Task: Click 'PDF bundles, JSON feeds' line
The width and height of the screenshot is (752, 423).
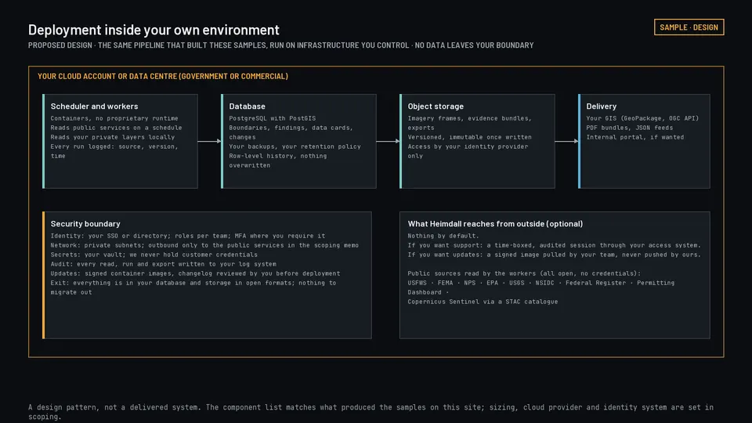Action: pos(629,128)
